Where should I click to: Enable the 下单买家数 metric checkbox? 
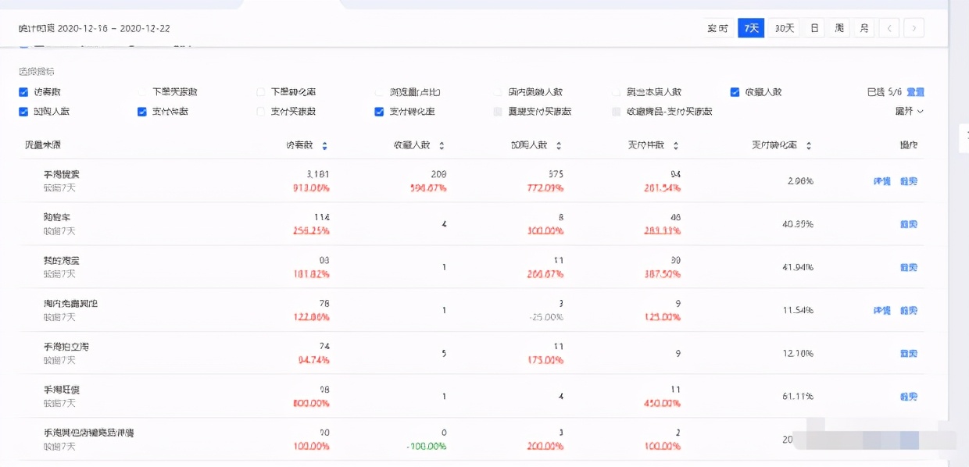tap(141, 91)
